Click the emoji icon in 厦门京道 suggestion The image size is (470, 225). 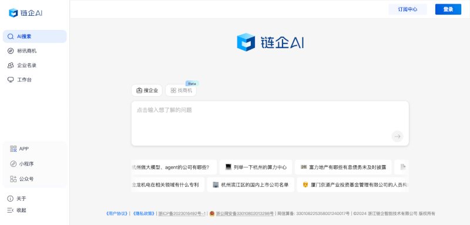tap(305, 185)
